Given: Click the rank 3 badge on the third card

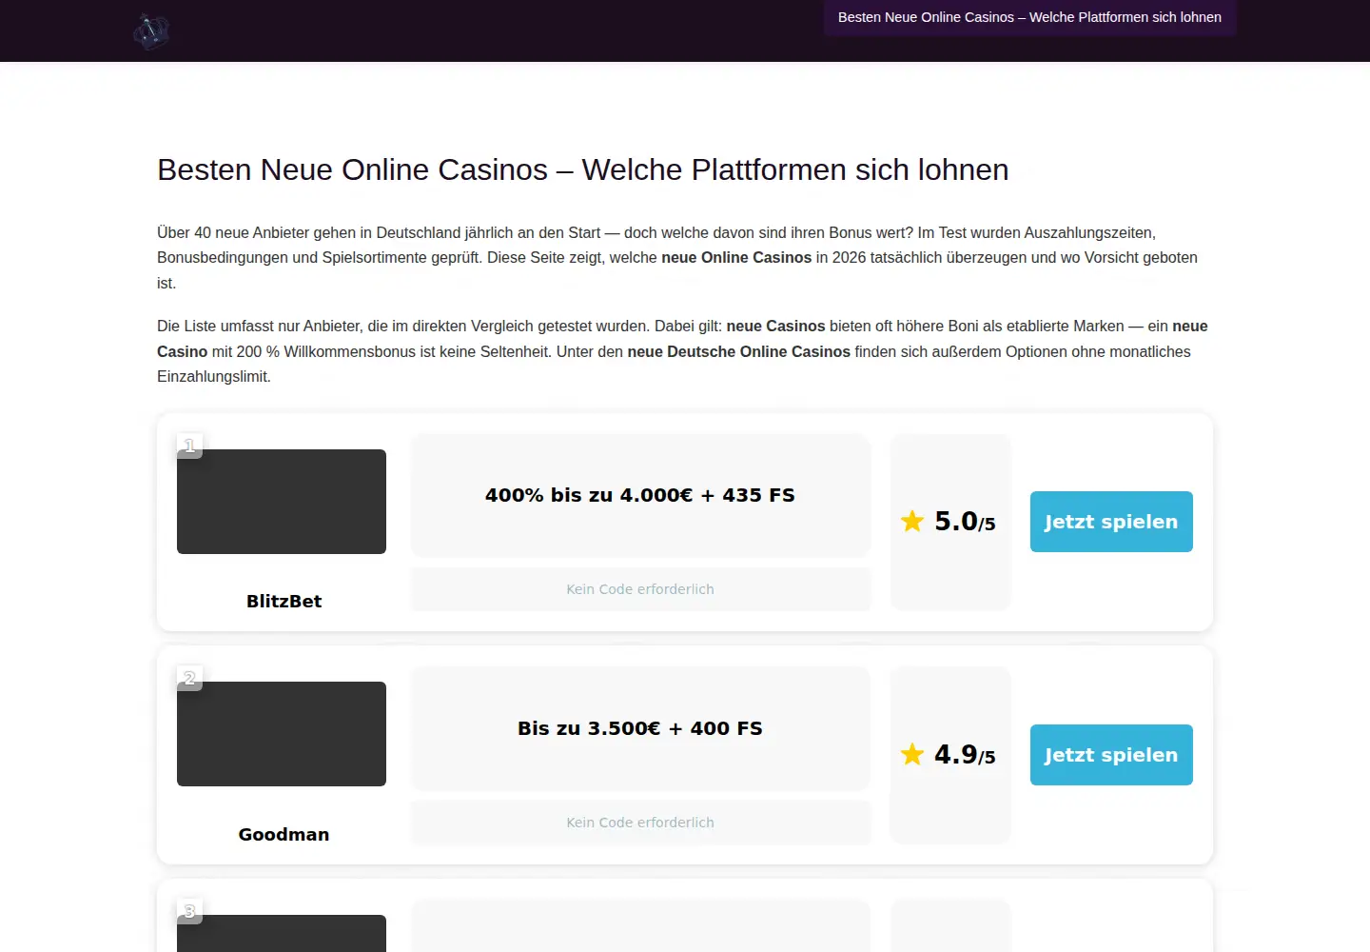Looking at the screenshot, I should (x=189, y=911).
